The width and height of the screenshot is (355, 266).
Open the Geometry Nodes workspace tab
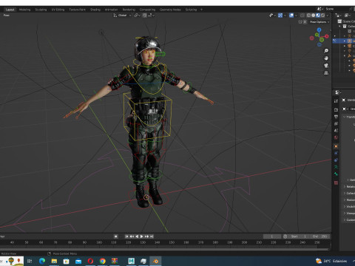(170, 10)
